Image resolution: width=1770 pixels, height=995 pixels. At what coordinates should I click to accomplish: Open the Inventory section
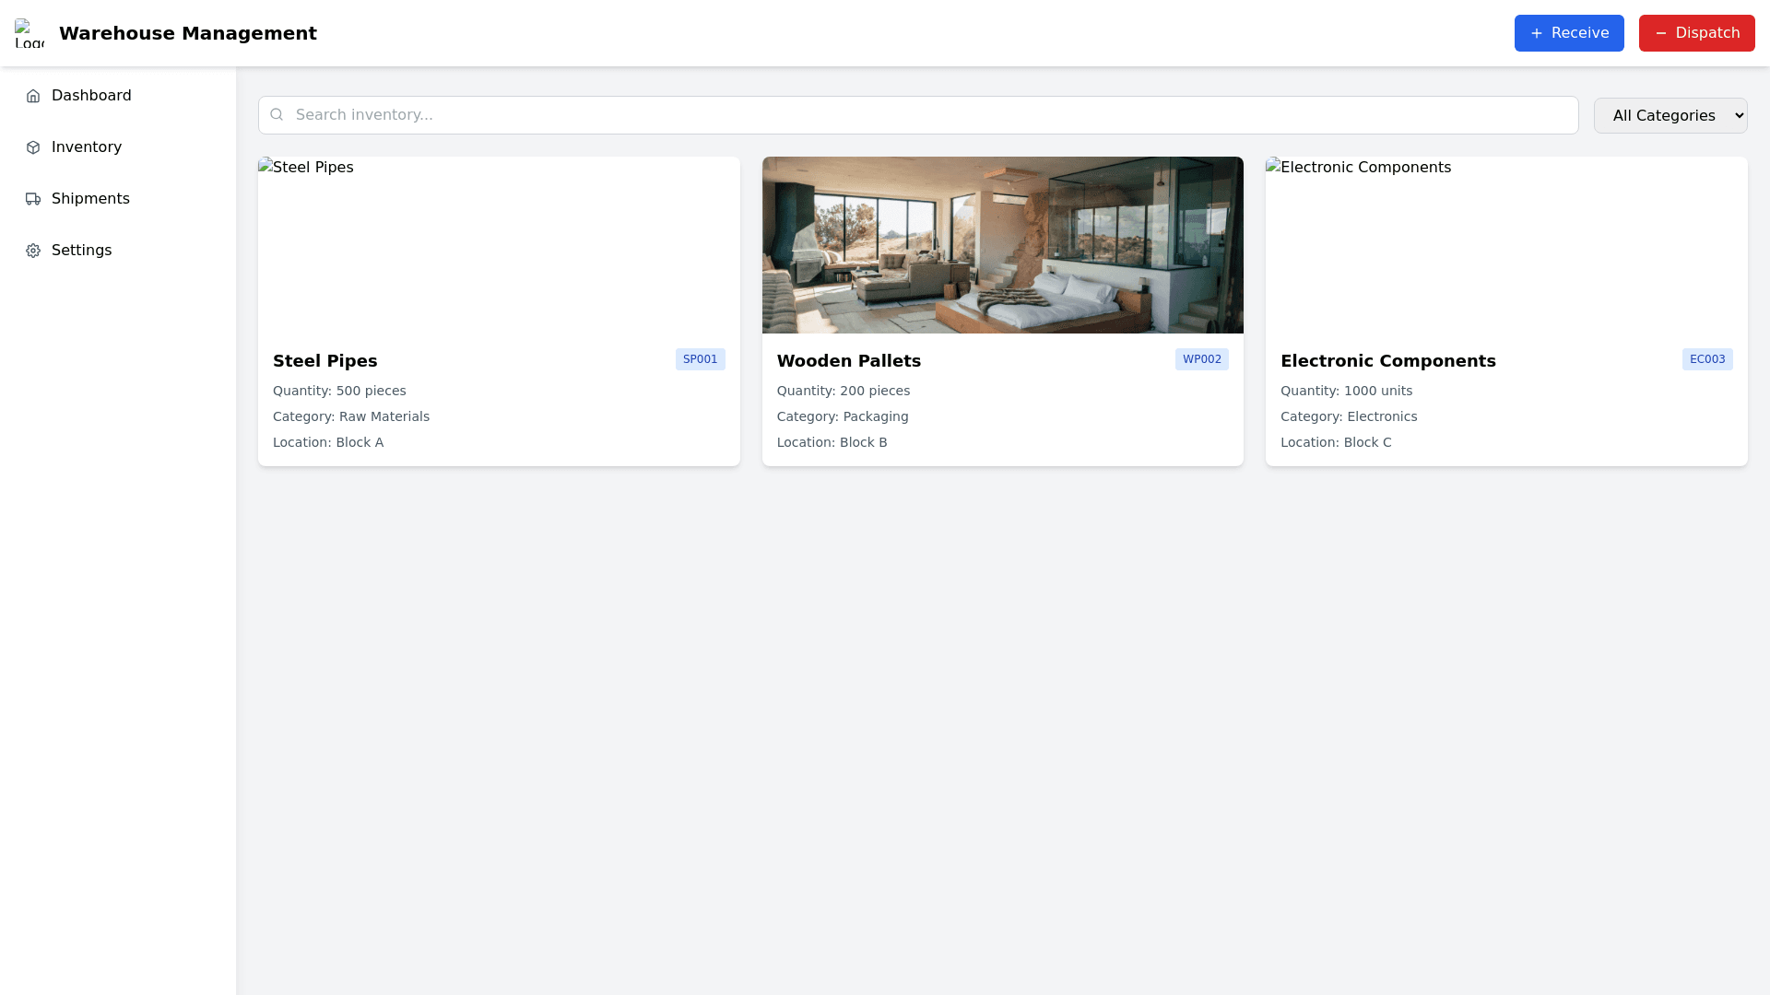[87, 147]
